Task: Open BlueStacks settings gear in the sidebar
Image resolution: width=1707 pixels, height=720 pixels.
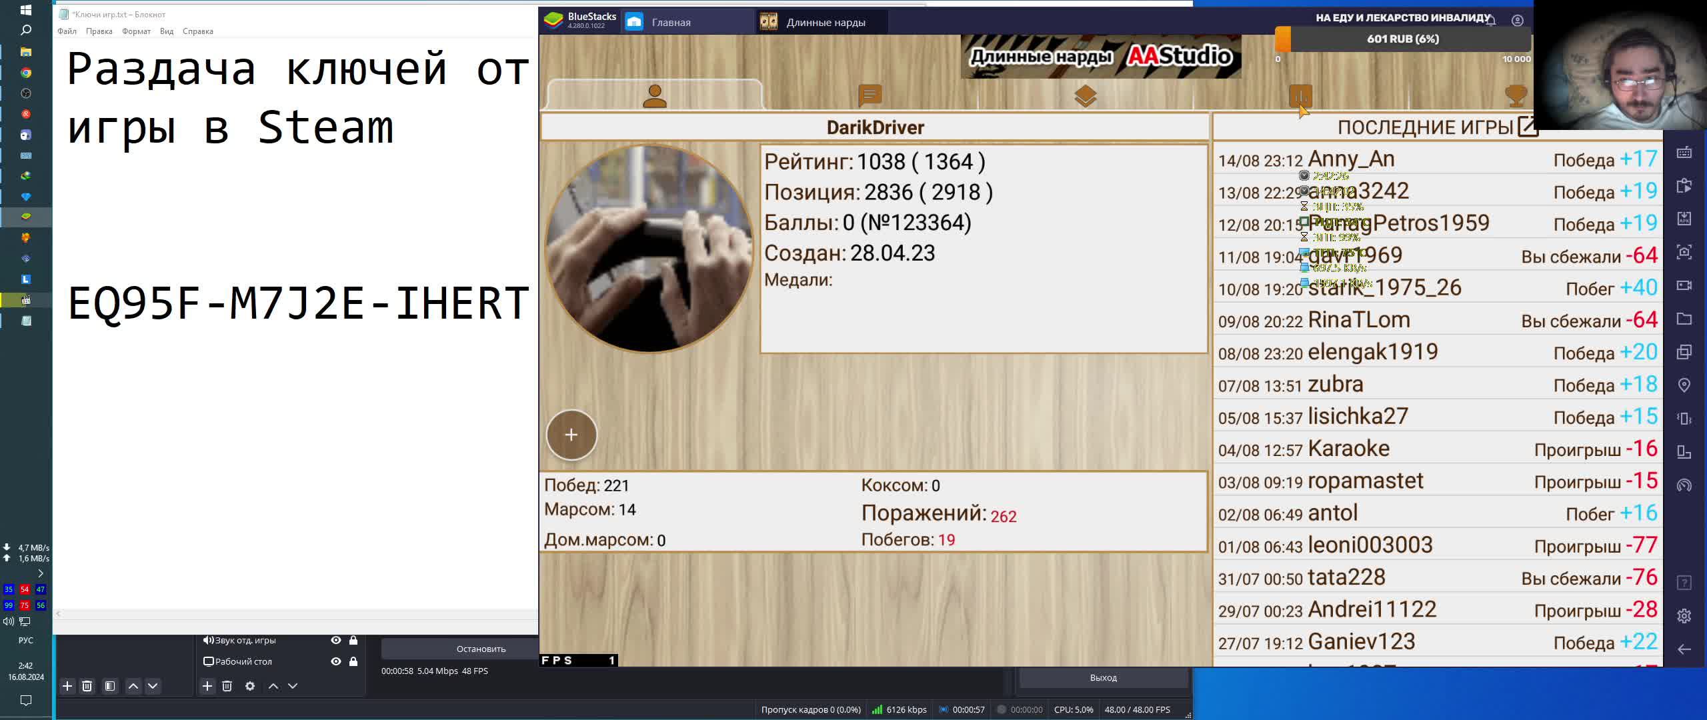Action: 1684,616
